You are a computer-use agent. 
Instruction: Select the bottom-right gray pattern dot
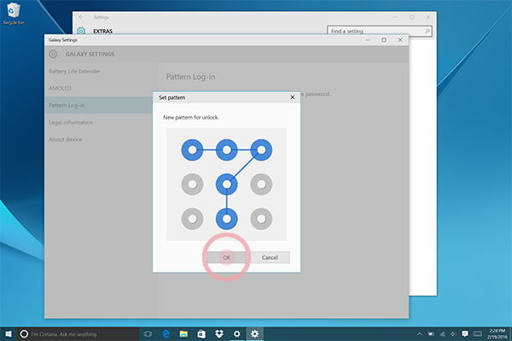click(x=261, y=218)
